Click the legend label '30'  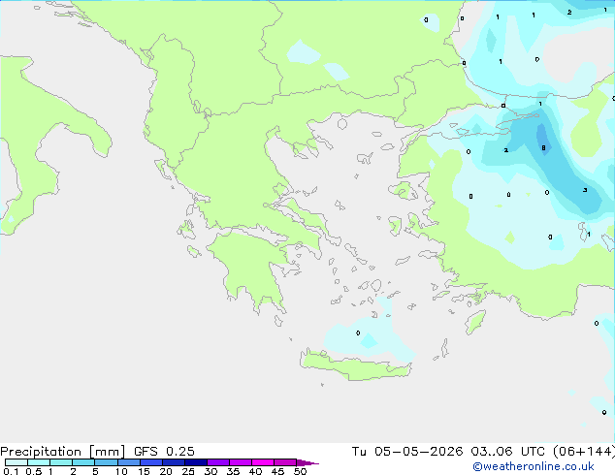click(x=210, y=471)
